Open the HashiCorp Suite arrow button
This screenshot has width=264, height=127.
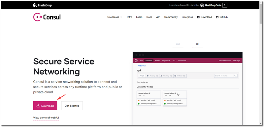click(x=225, y=5)
